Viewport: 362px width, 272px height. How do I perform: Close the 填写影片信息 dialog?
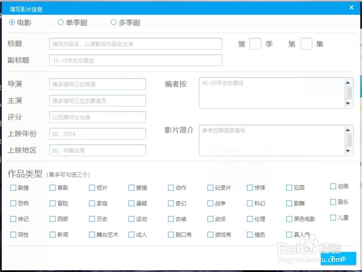352,7
